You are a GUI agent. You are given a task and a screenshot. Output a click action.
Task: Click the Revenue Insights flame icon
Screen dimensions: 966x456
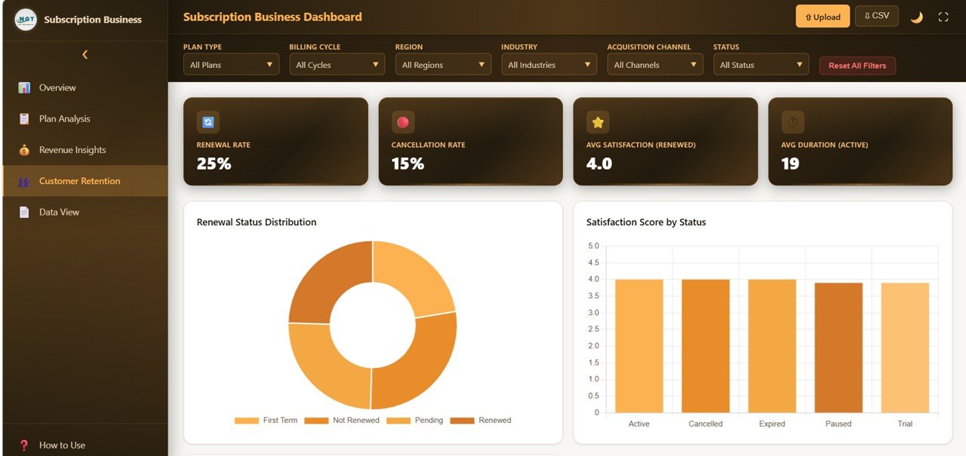[x=24, y=149]
